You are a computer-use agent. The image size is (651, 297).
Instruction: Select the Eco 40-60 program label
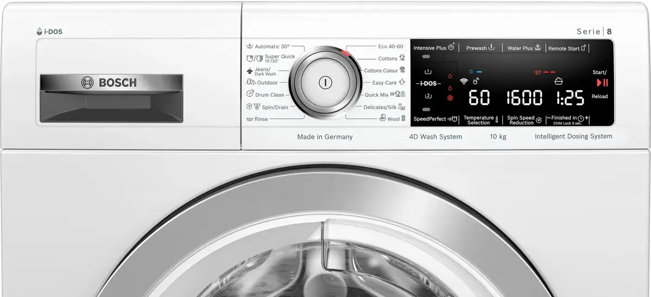pyautogui.click(x=390, y=47)
